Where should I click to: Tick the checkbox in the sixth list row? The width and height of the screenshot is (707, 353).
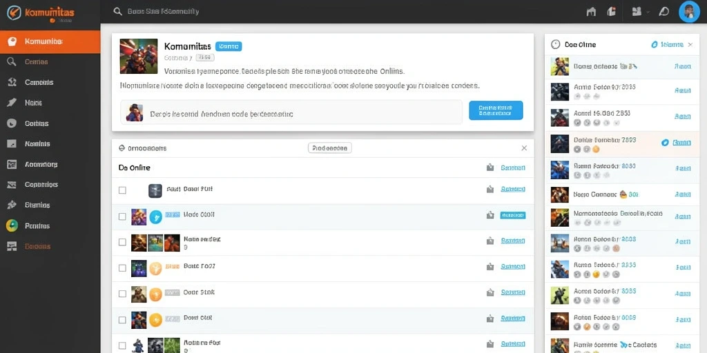click(122, 320)
